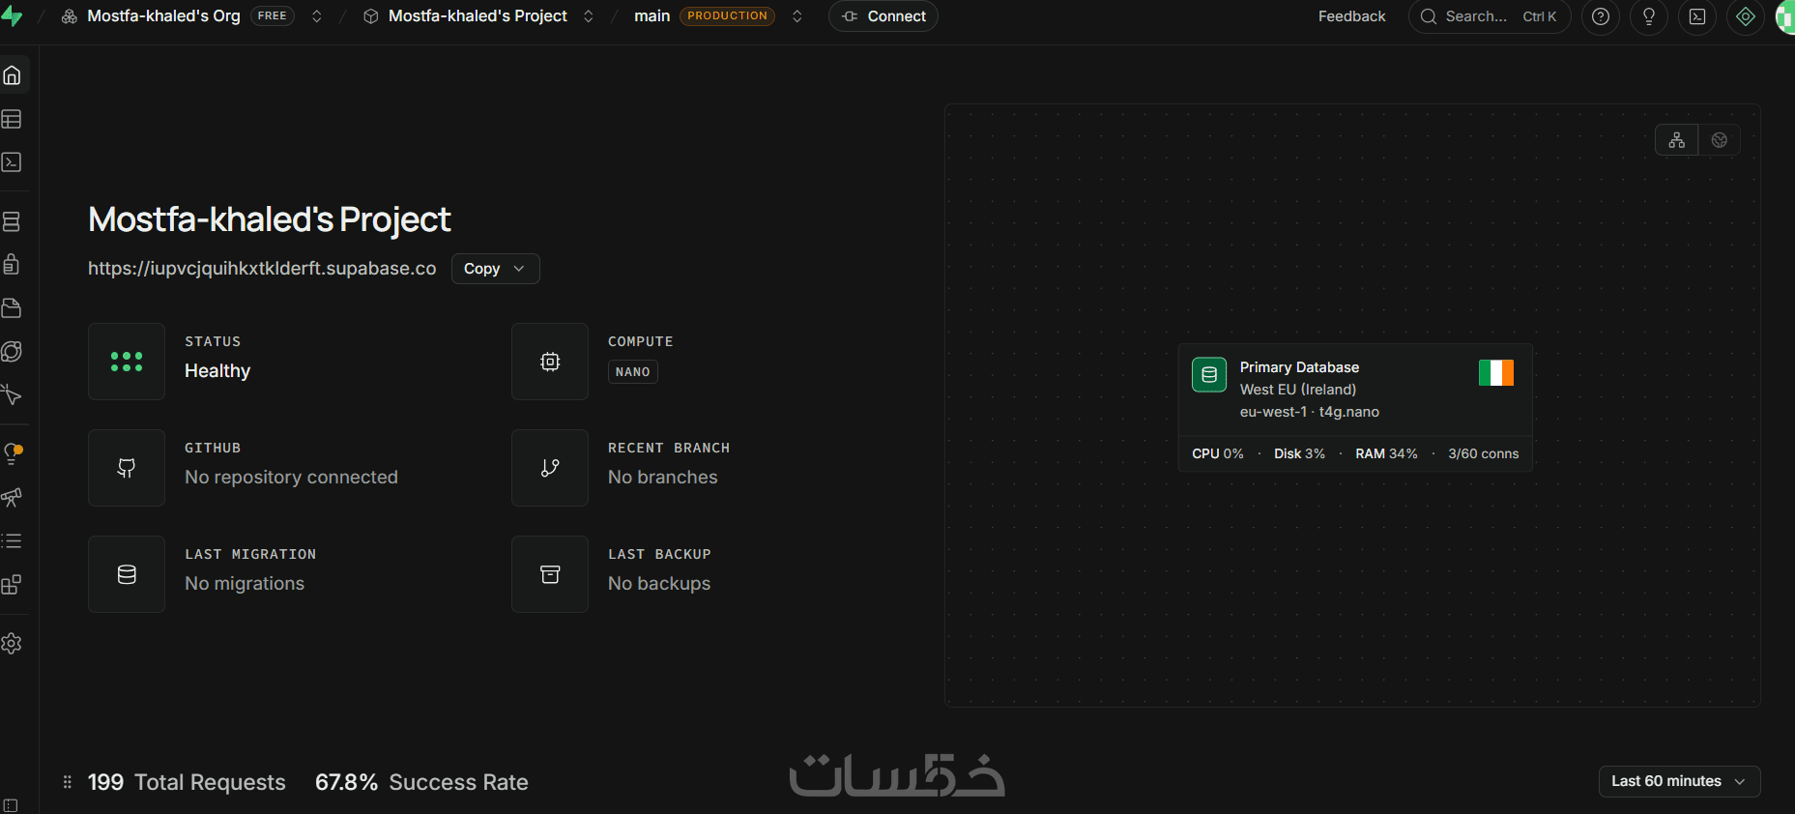Open the Table Editor from the sidebar
1795x814 pixels.
tap(13, 119)
